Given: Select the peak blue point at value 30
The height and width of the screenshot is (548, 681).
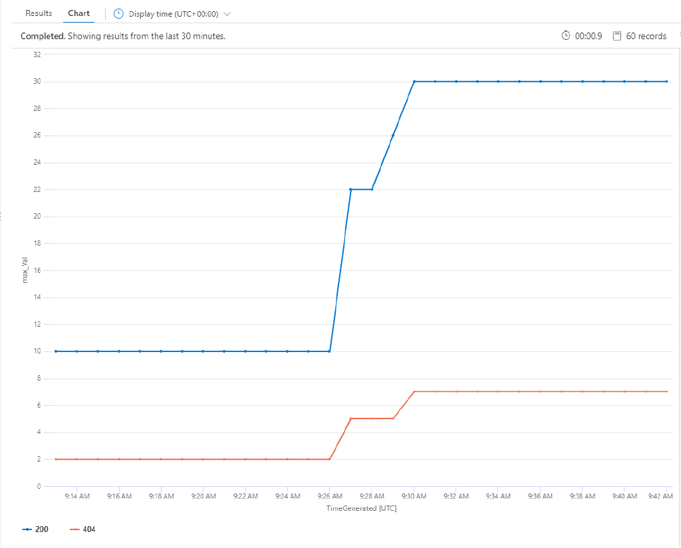Looking at the screenshot, I should (414, 81).
